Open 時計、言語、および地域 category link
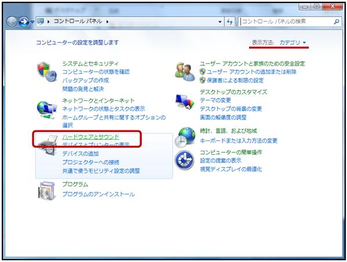The width and height of the screenshot is (347, 262). click(228, 131)
